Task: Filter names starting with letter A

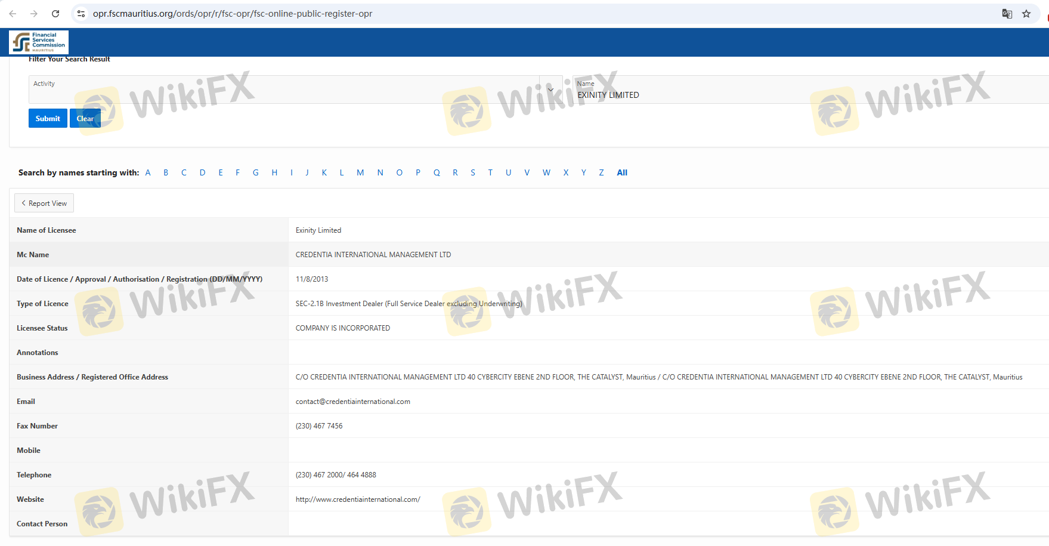Action: pyautogui.click(x=148, y=172)
